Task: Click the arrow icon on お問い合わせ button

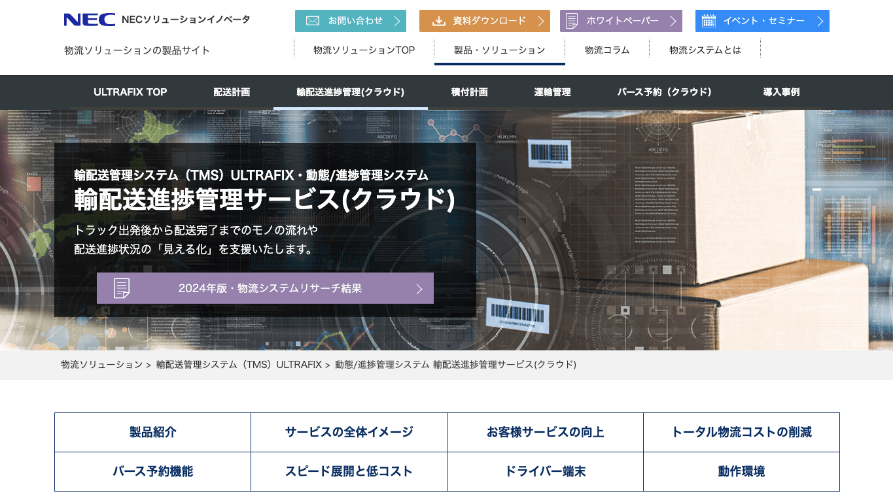Action: (397, 20)
